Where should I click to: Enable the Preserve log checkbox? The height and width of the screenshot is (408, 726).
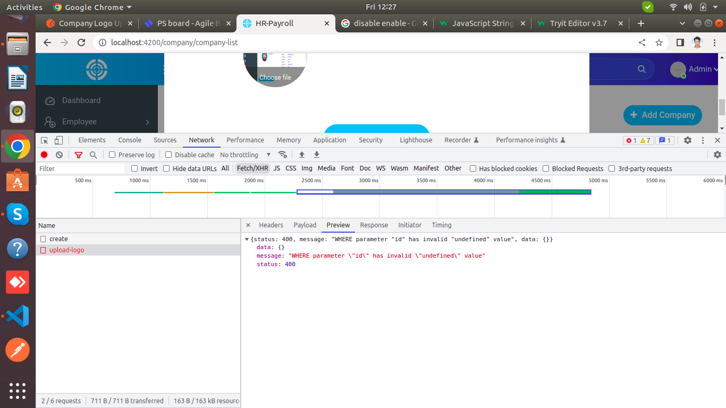[x=112, y=155]
